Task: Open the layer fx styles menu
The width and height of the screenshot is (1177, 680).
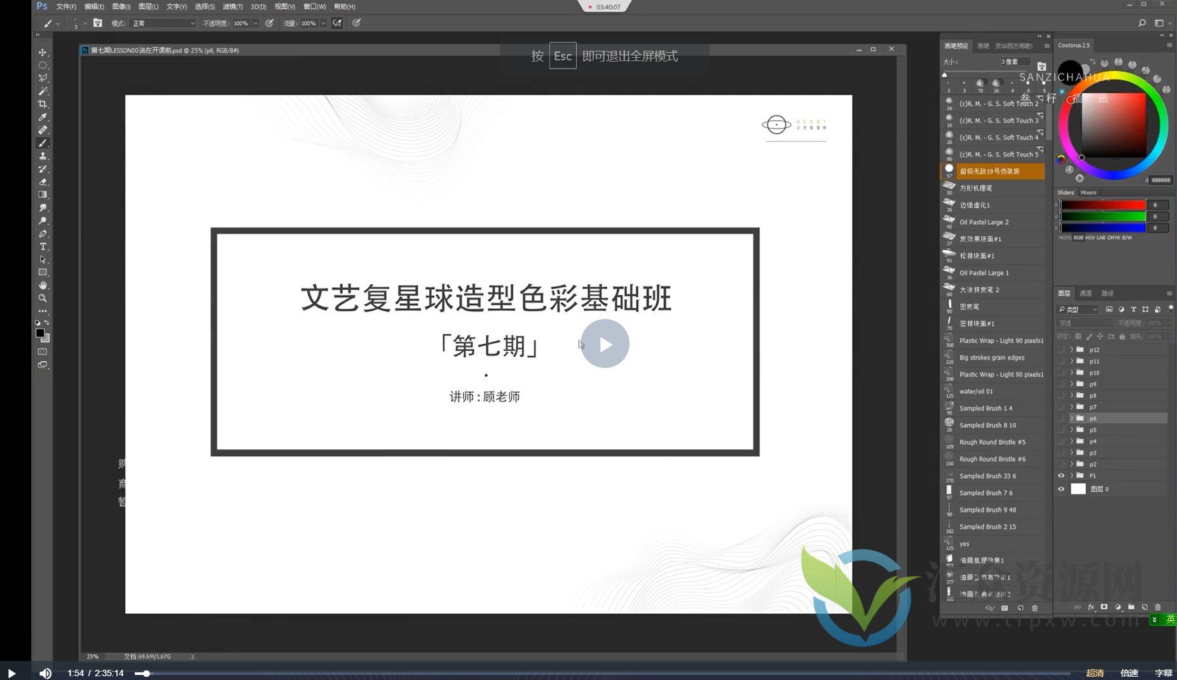Action: pyautogui.click(x=1091, y=607)
